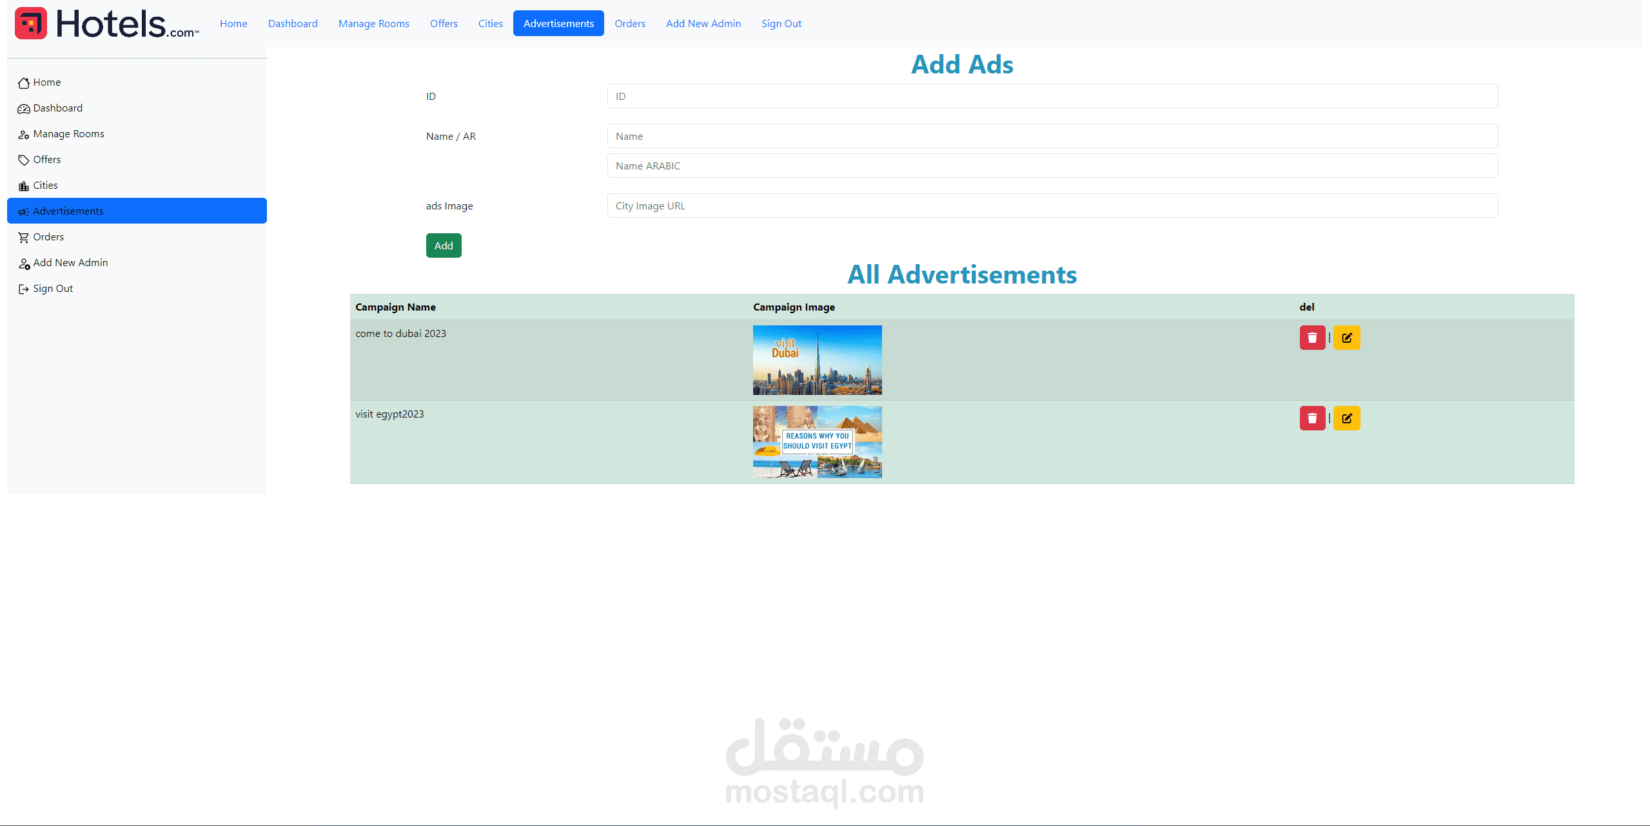
Task: Open Cities in the left sidebar
Action: 39,186
